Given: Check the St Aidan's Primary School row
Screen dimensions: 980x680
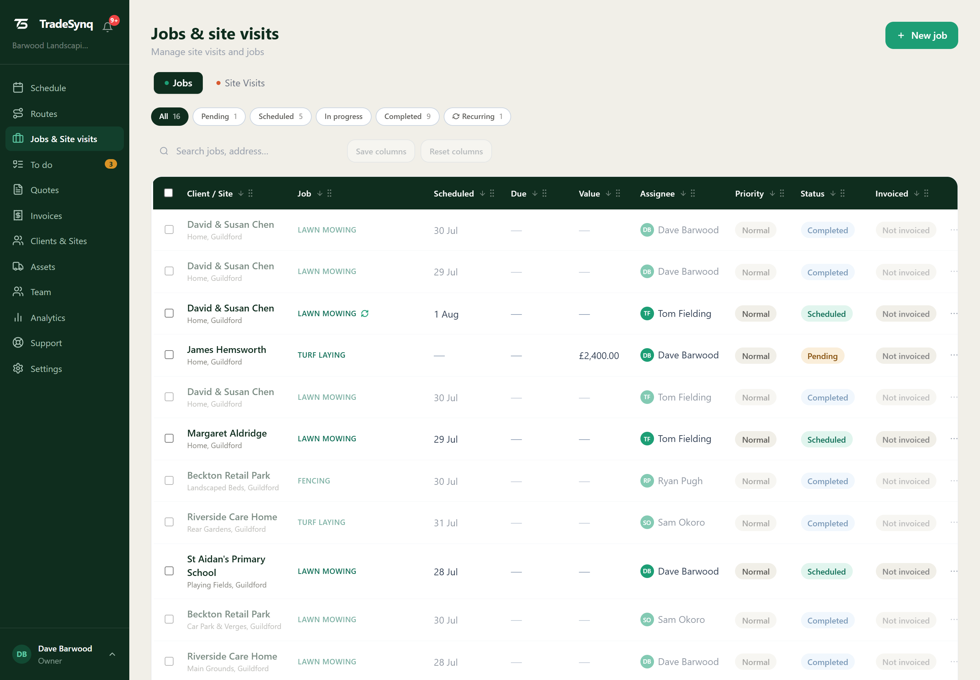Looking at the screenshot, I should pos(169,571).
